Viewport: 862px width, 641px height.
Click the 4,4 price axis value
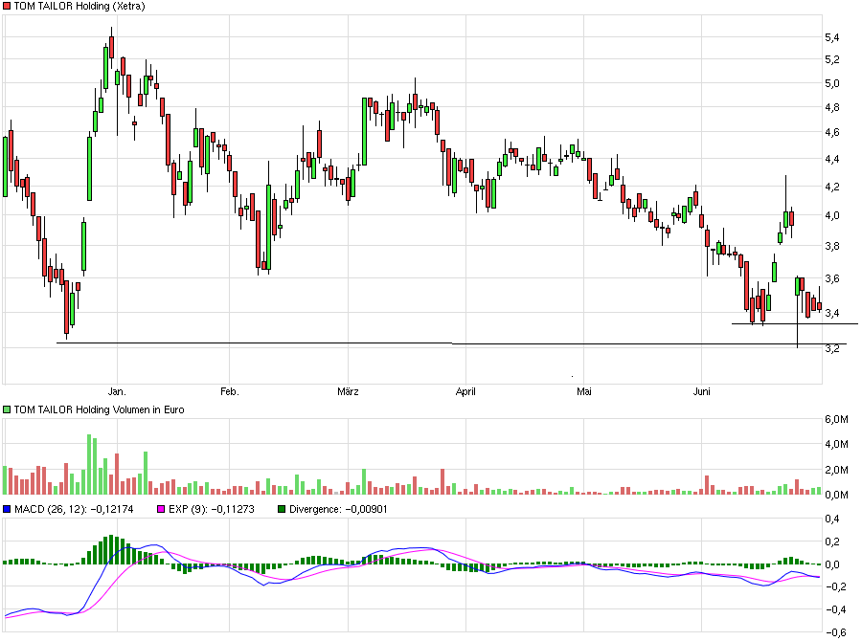coord(831,159)
